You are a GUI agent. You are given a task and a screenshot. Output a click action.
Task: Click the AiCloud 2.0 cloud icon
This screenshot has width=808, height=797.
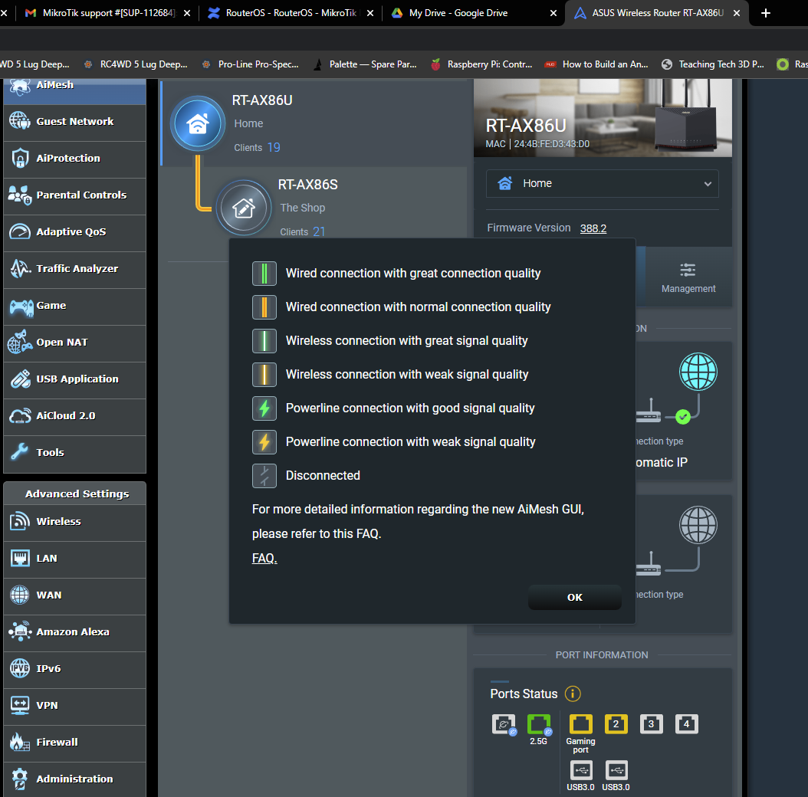(21, 416)
